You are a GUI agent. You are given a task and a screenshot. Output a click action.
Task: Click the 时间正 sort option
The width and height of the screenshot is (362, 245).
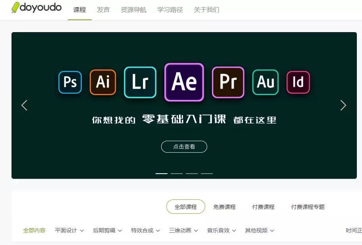354,230
